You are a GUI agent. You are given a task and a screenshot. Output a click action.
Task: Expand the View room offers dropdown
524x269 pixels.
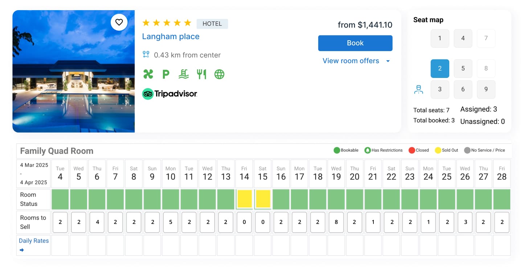click(356, 61)
